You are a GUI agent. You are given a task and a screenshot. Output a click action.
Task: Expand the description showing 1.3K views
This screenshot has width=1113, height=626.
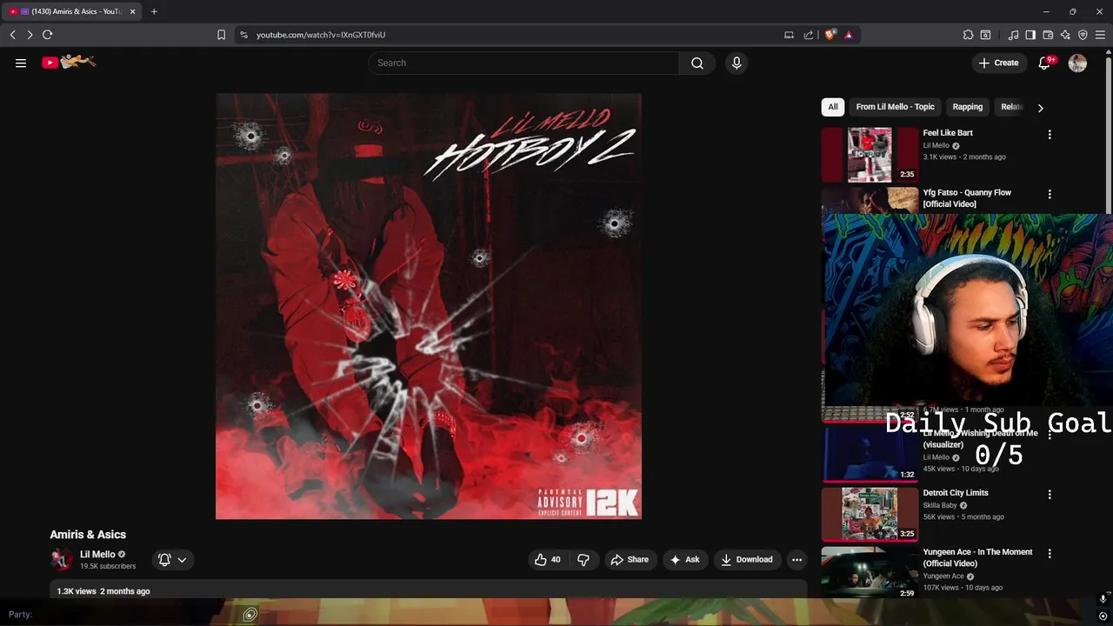coord(428,590)
